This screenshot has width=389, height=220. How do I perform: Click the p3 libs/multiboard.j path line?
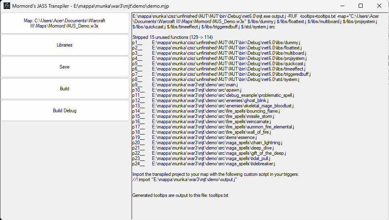pyautogui.click(x=219, y=53)
